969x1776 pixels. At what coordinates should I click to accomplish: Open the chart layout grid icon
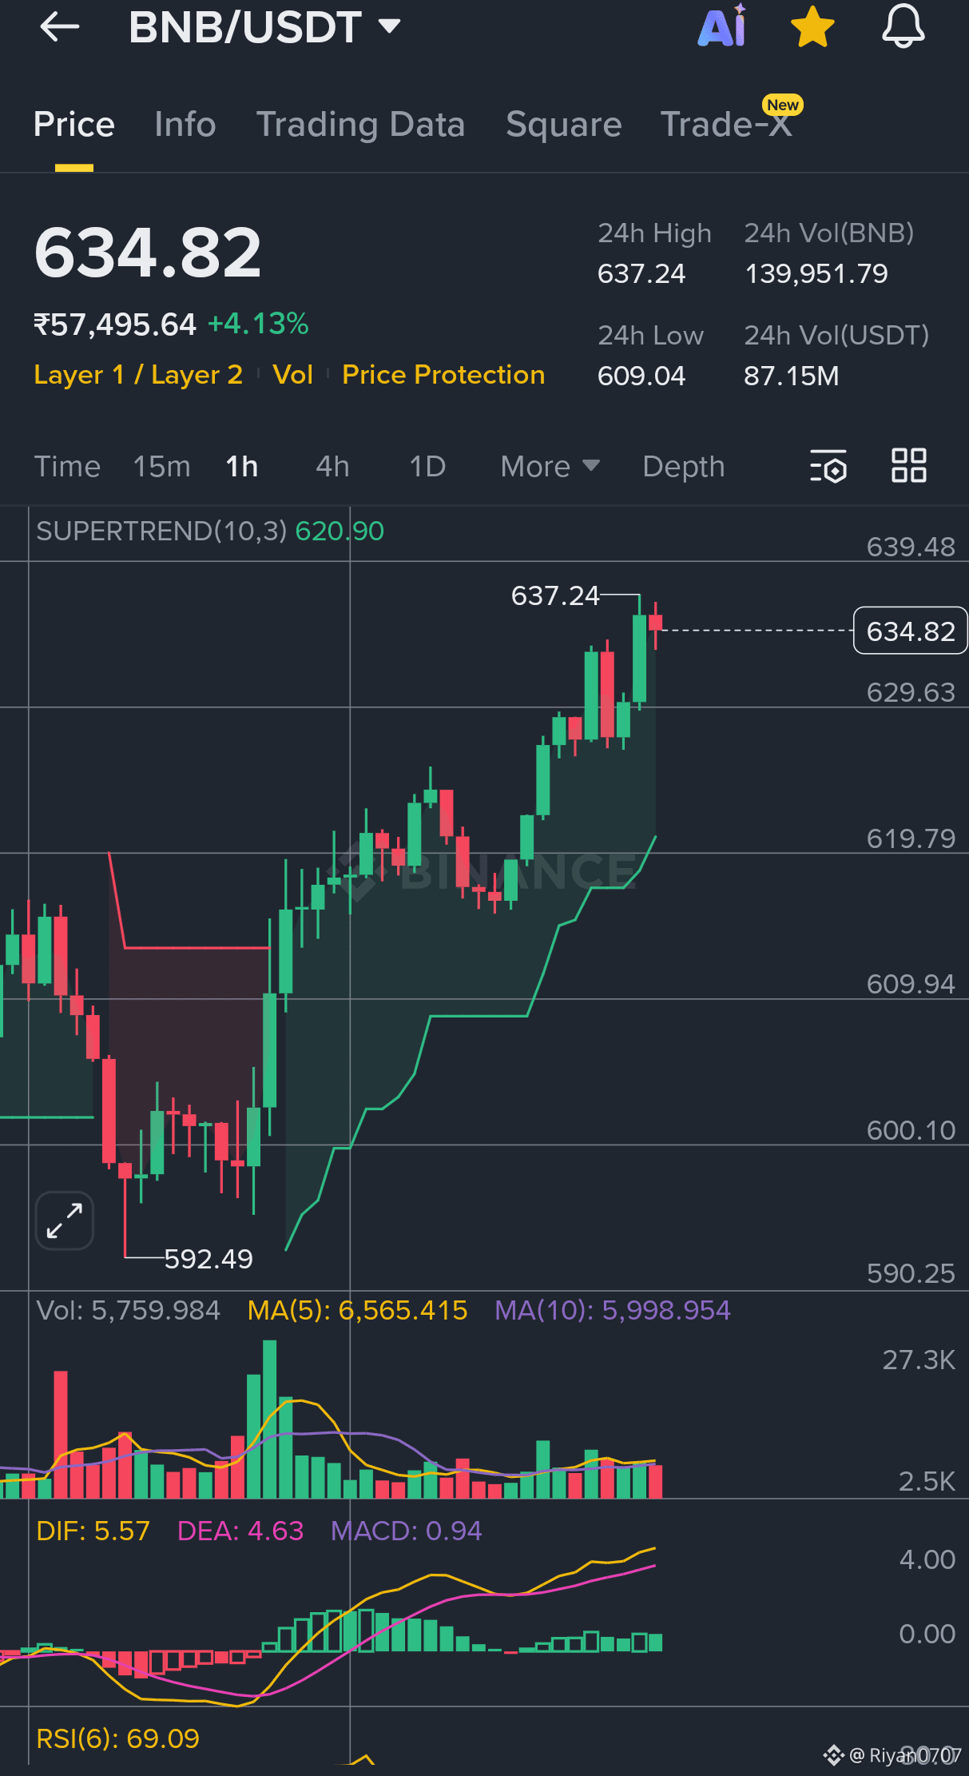(x=909, y=465)
